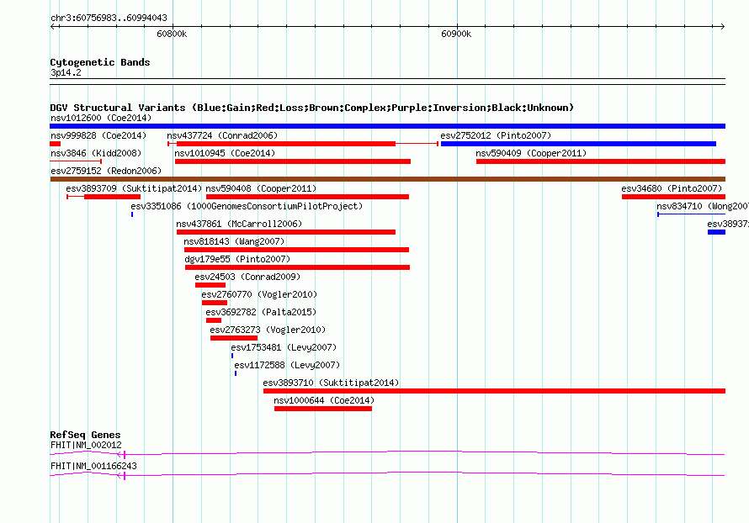Click the esv2760770 short red bar
The width and height of the screenshot is (749, 523).
pos(215,303)
